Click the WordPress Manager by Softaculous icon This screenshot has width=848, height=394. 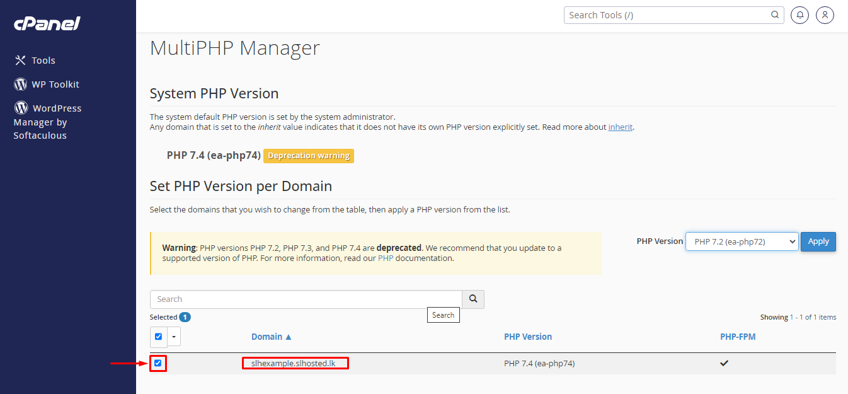21,108
